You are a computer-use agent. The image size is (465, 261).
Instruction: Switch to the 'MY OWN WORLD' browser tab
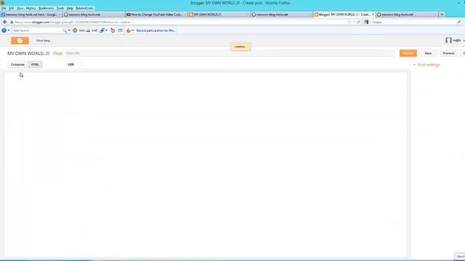pos(219,14)
